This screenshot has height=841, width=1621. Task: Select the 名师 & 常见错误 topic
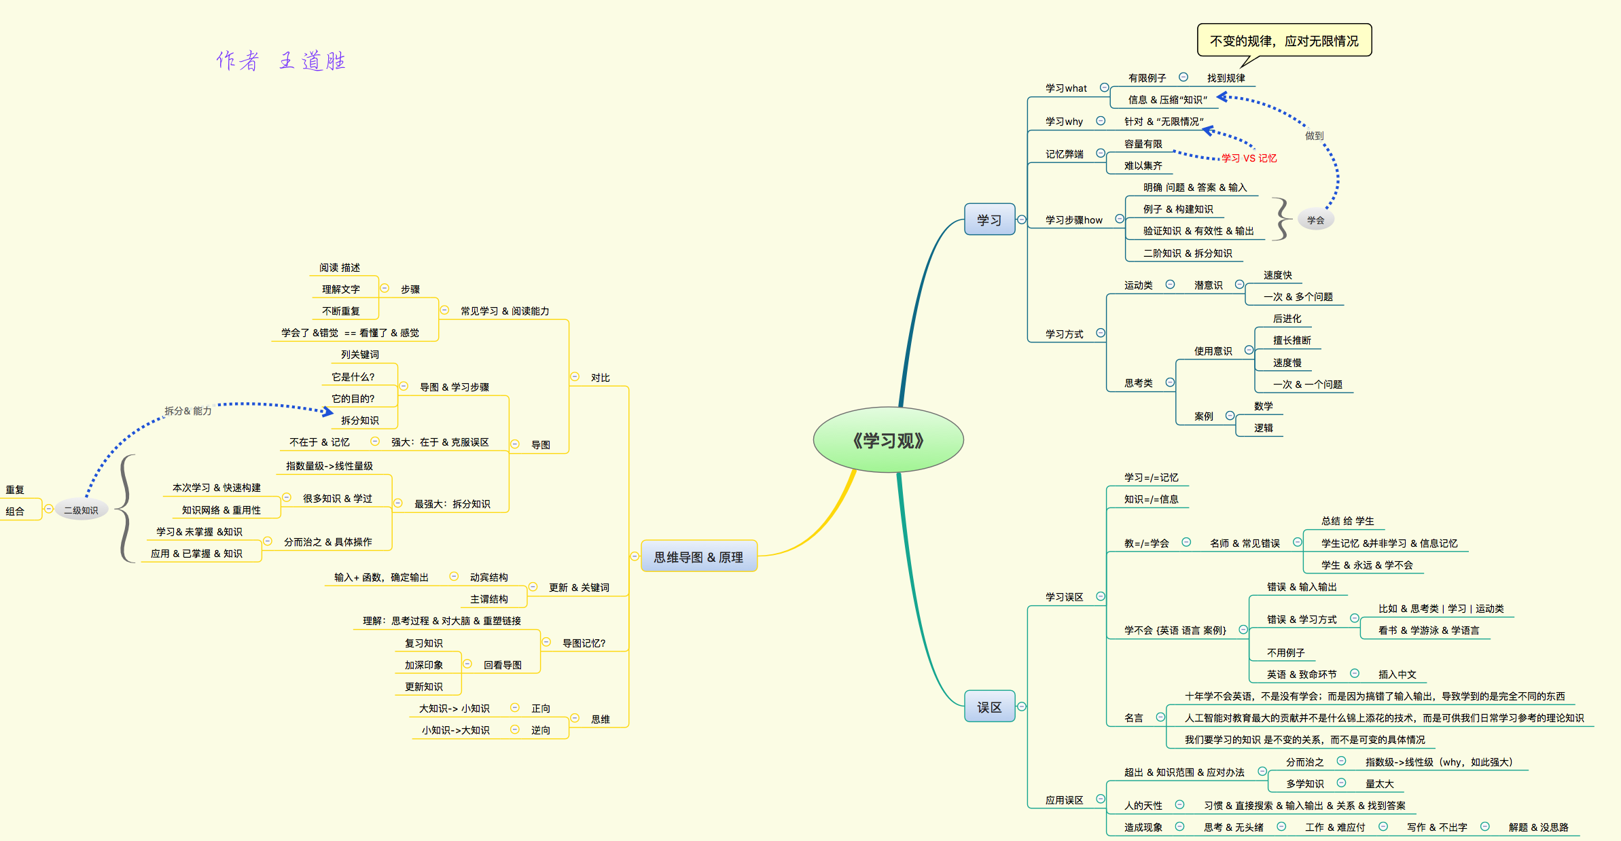[x=1245, y=543]
